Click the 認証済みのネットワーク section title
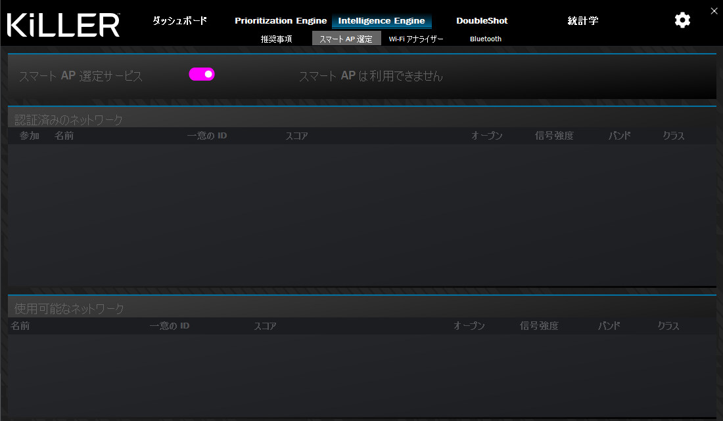 click(69, 120)
